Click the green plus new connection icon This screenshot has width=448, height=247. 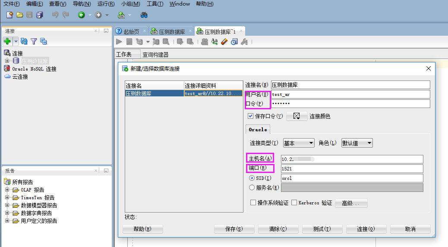[x=7, y=41]
